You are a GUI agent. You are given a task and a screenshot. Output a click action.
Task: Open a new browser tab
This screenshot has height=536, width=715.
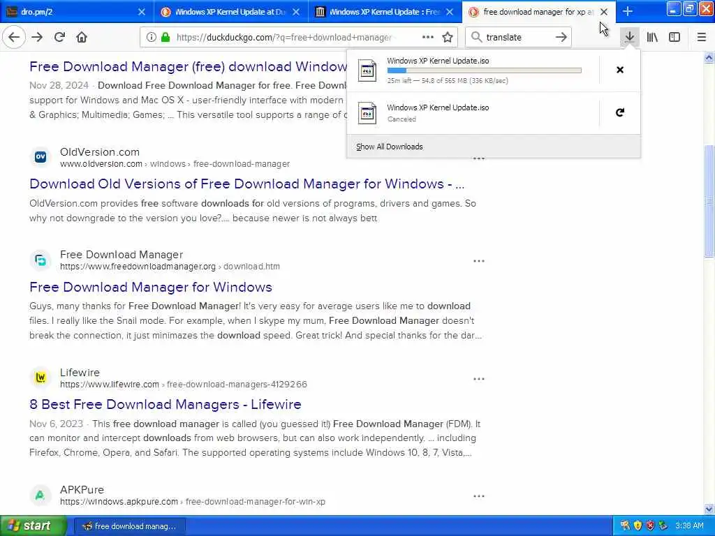pyautogui.click(x=628, y=12)
